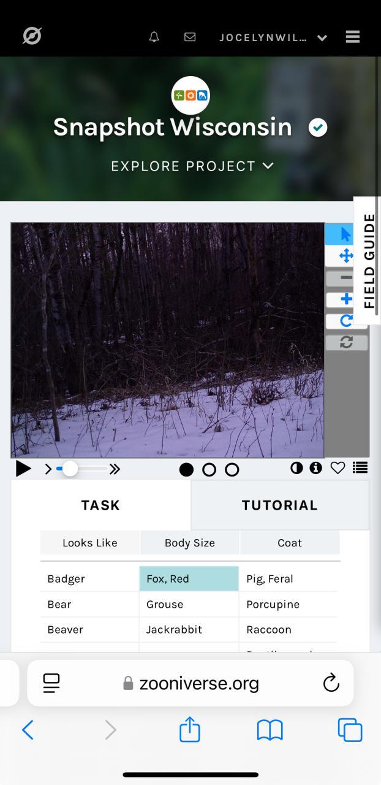Screen dimensions: 381x785
Task: Select the second frame radio dot
Action: click(209, 470)
